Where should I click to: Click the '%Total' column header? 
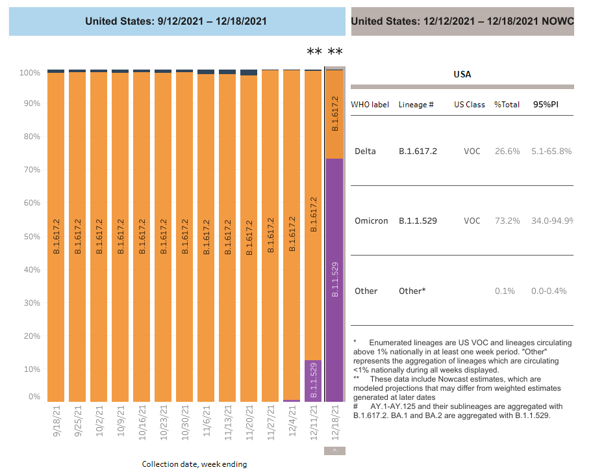pyautogui.click(x=507, y=105)
